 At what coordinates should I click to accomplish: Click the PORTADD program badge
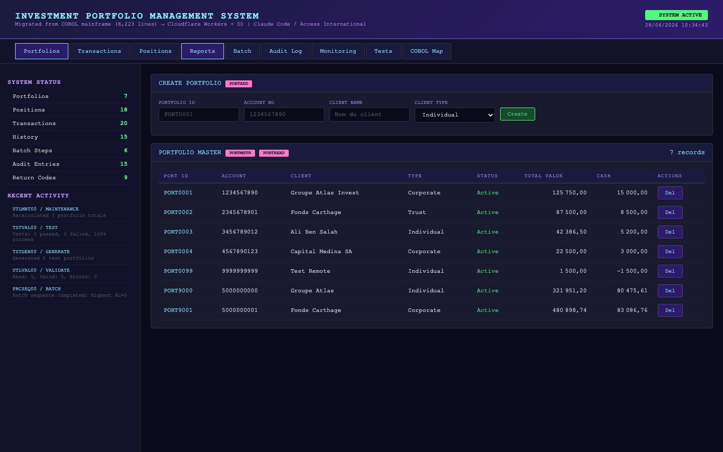(238, 84)
